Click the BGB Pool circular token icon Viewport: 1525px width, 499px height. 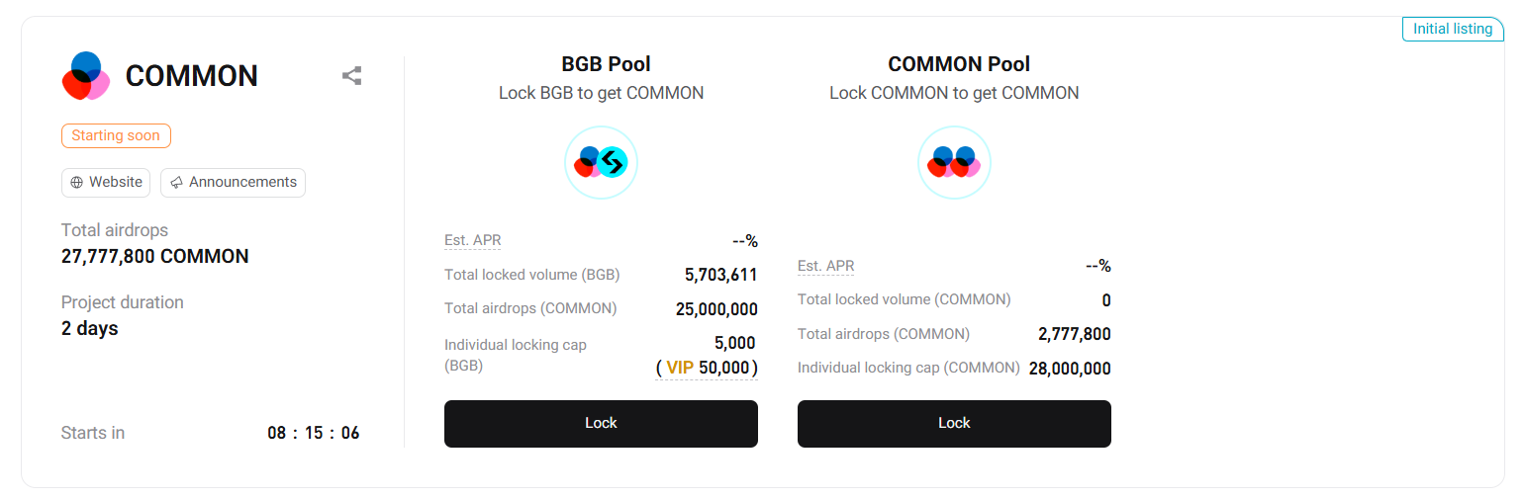601,163
